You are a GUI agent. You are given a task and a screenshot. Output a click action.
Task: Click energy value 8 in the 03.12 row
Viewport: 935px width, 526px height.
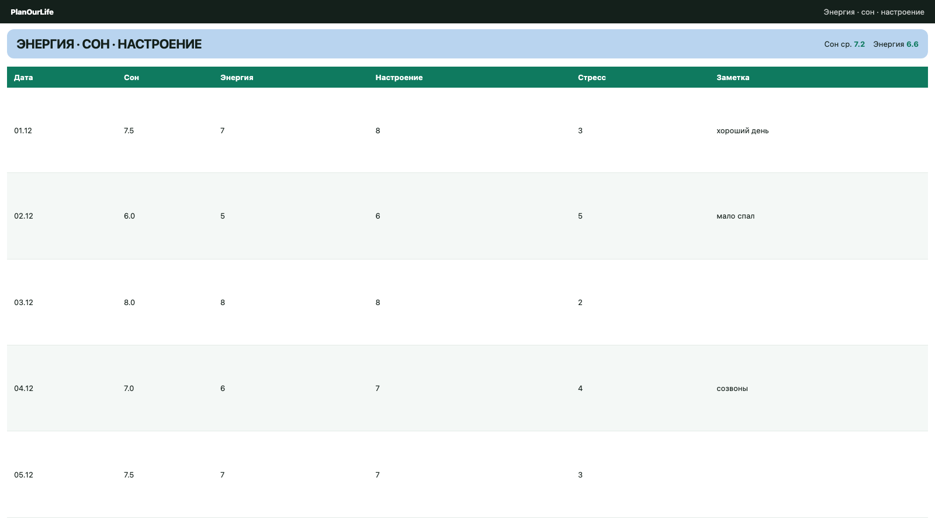(x=223, y=302)
